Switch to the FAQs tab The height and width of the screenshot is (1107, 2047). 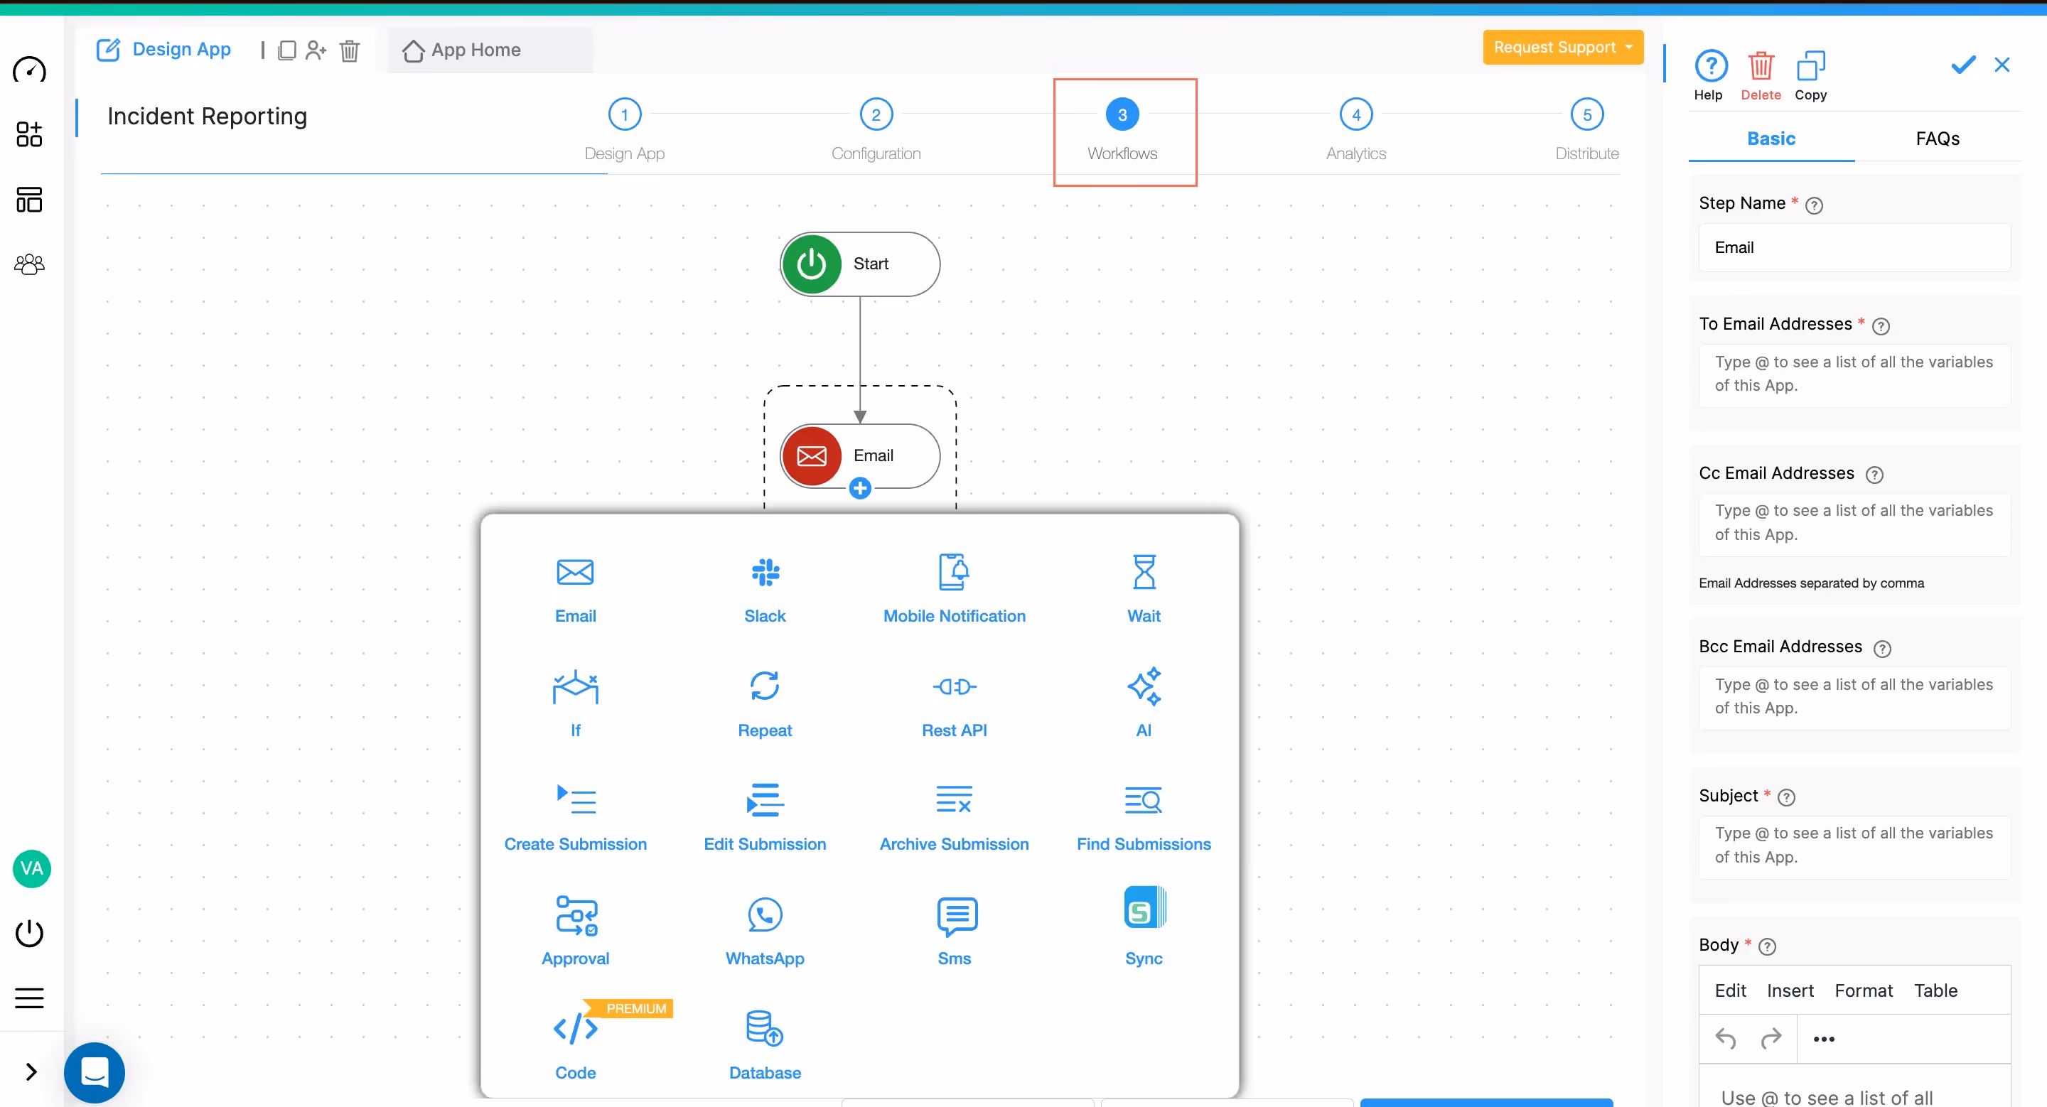1937,139
